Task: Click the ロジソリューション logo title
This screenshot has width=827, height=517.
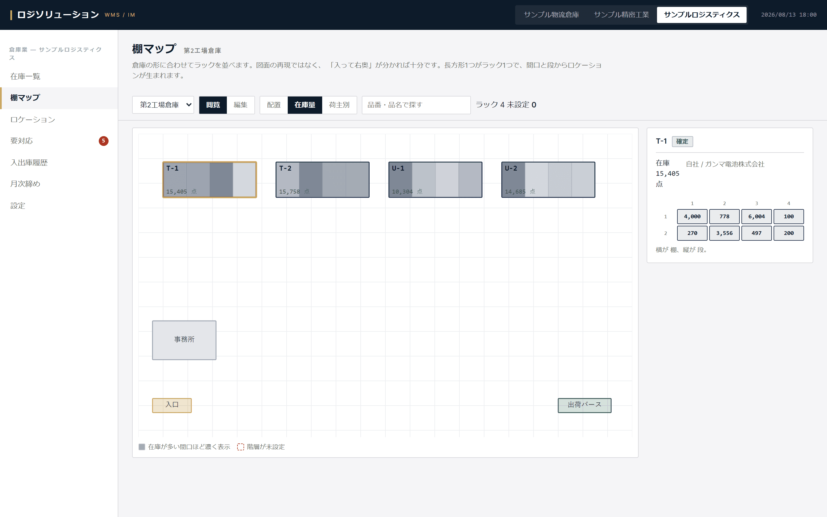Action: 58,15
